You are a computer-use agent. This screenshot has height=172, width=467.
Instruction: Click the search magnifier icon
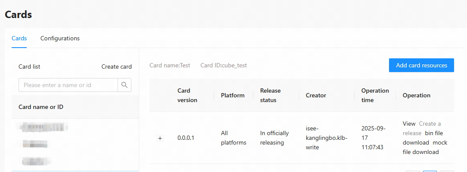click(x=125, y=85)
